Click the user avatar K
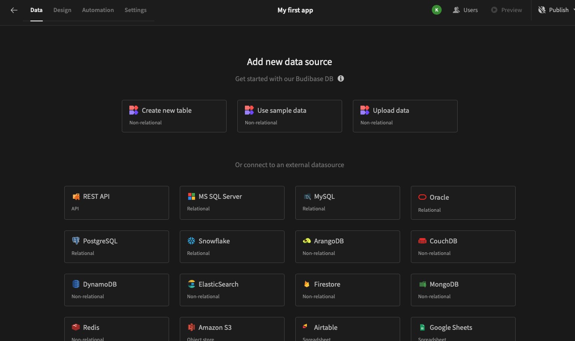Image resolution: width=575 pixels, height=341 pixels. [436, 9]
